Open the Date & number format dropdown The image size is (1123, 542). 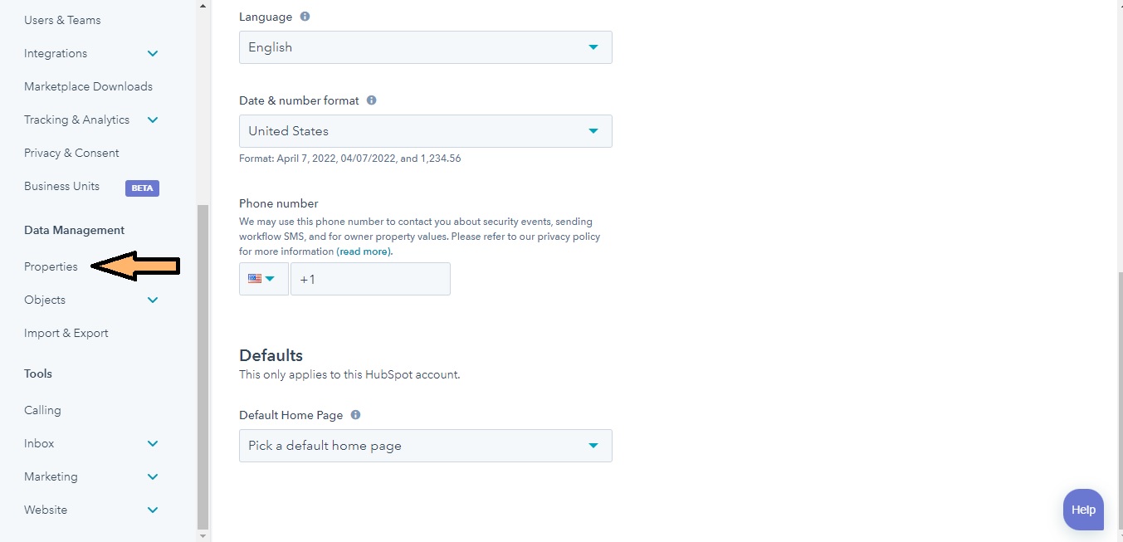(x=425, y=131)
